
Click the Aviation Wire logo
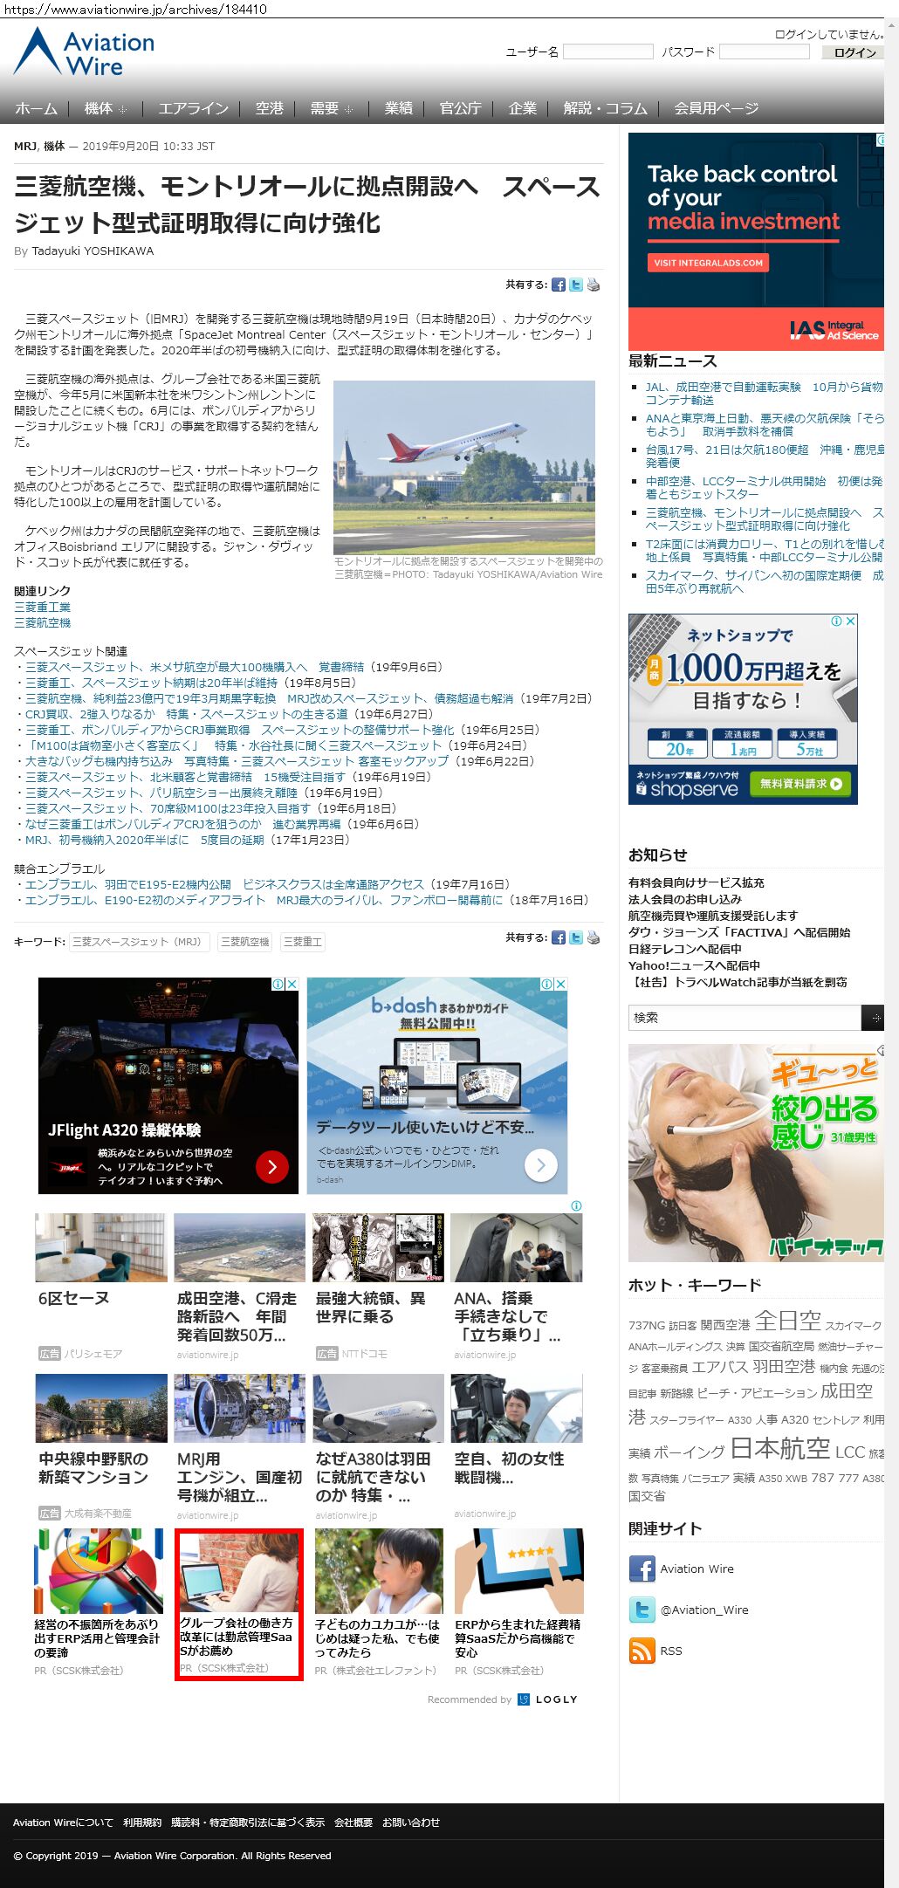coord(84,52)
